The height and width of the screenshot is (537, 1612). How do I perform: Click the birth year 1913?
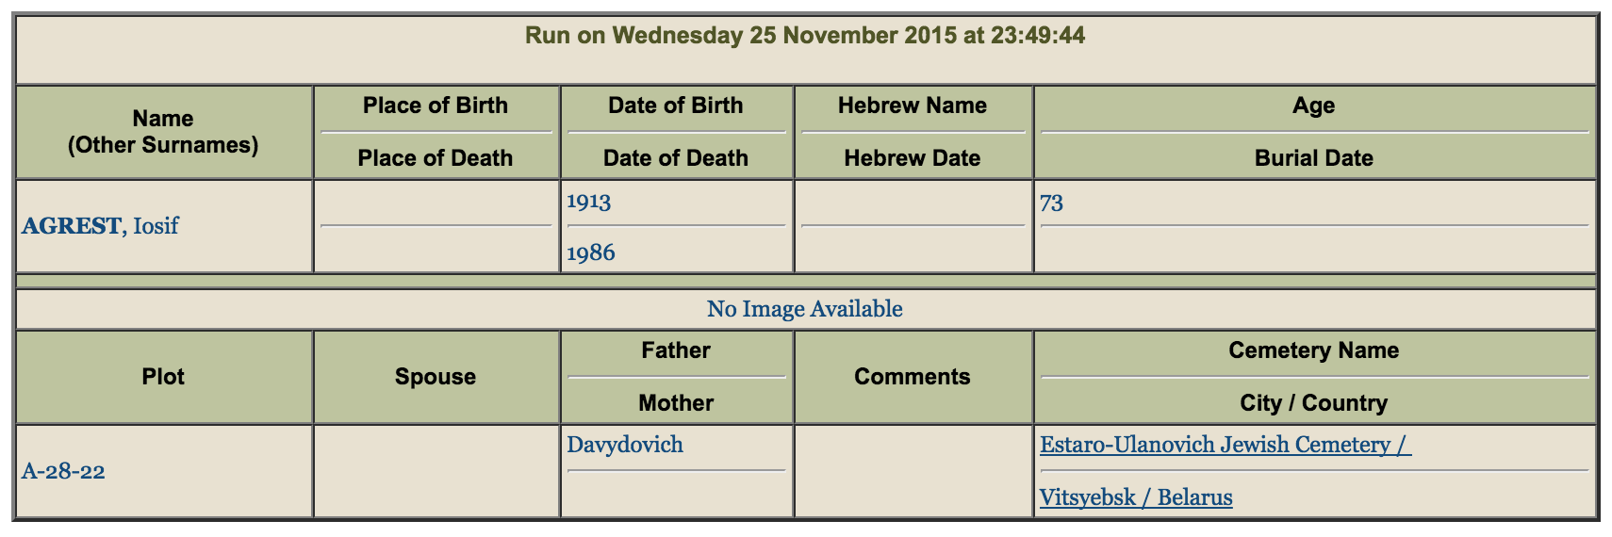[588, 202]
